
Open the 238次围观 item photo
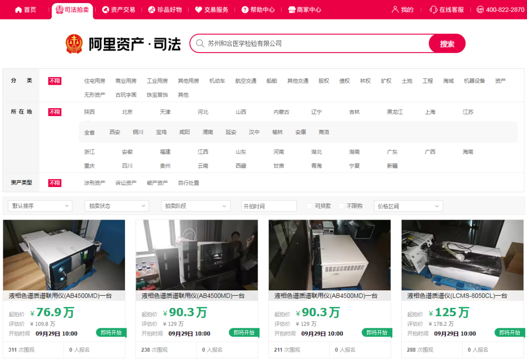coord(197,255)
